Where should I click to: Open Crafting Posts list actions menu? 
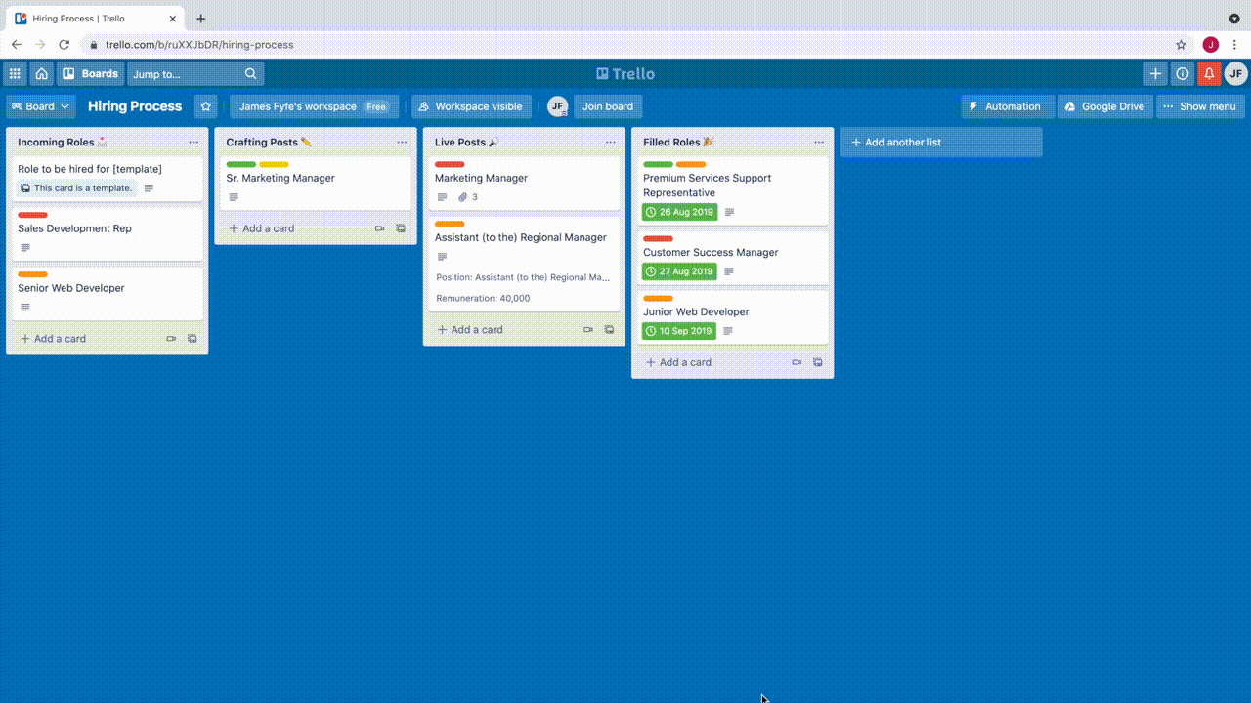point(402,143)
